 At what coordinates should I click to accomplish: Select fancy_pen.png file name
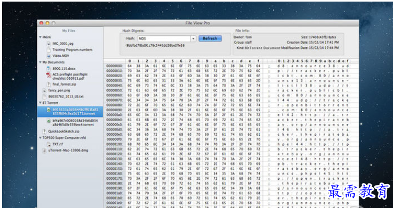pyautogui.click(x=59, y=90)
